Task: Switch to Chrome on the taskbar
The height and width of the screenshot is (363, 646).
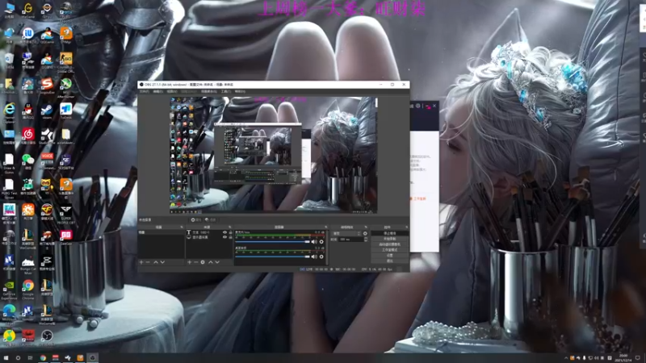Action: [43, 358]
